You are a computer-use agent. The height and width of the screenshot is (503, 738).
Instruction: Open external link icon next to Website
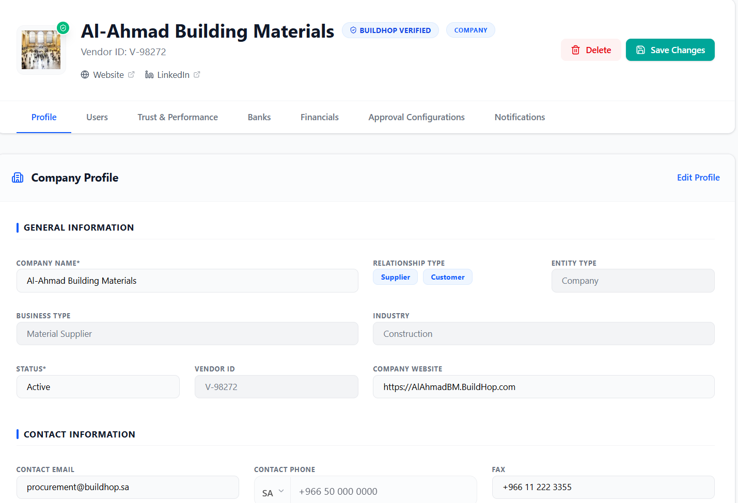pos(131,75)
